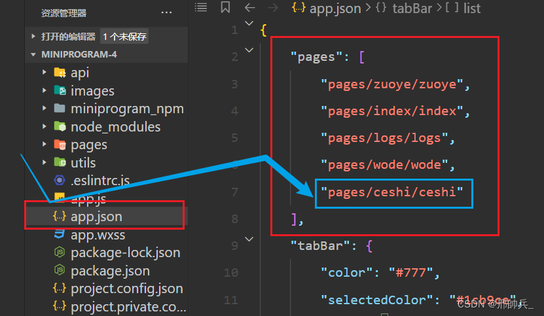Viewport: 544px width, 316px height.
Task: Click the api folder icon
Action: (x=60, y=73)
